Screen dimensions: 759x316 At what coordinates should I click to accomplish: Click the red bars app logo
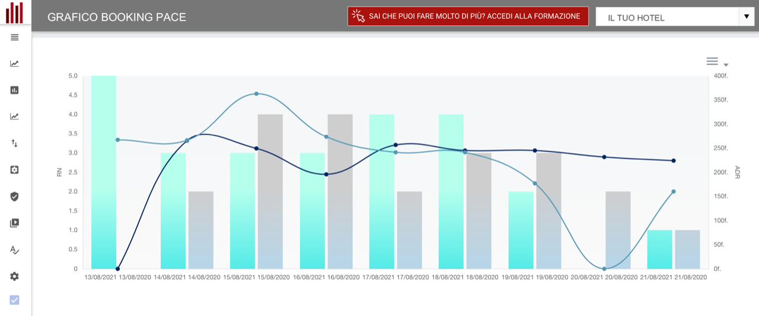[x=15, y=12]
